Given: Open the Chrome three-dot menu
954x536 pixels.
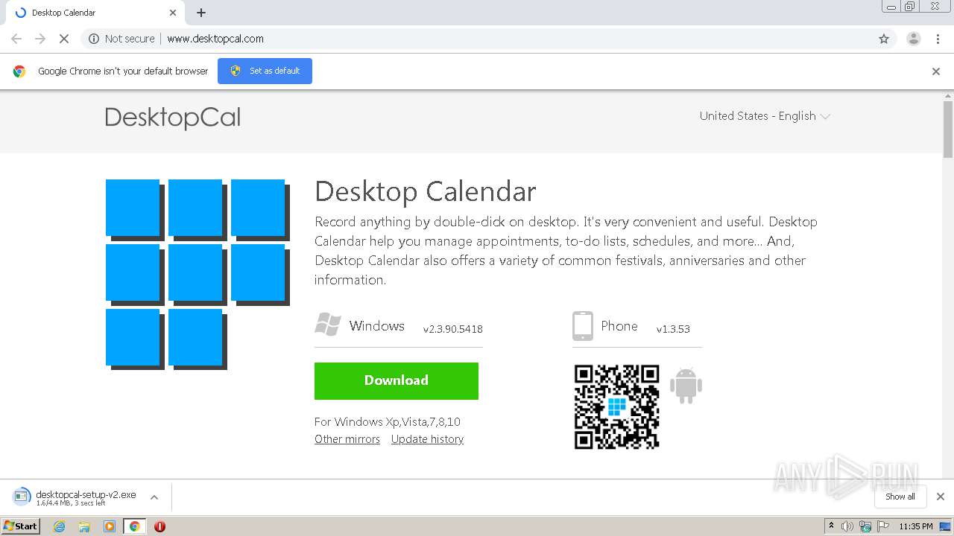Looking at the screenshot, I should [x=938, y=39].
